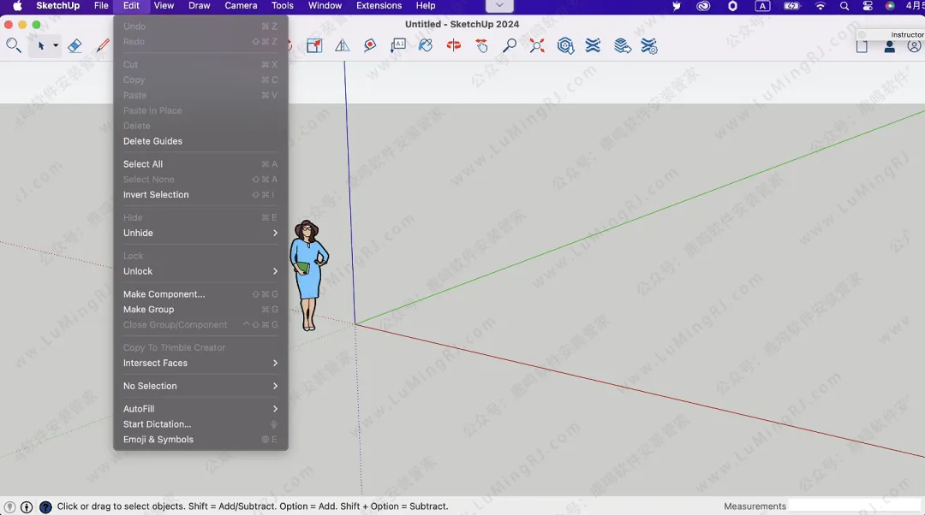Image resolution: width=925 pixels, height=515 pixels.
Task: Click the Search magnifier icon in the toolbar
Action: click(x=14, y=46)
